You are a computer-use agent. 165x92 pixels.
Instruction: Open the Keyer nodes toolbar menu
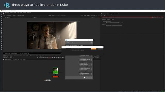[2, 27]
